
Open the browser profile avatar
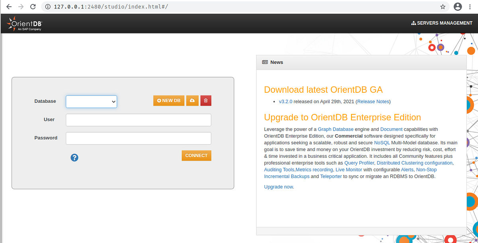pos(458,6)
